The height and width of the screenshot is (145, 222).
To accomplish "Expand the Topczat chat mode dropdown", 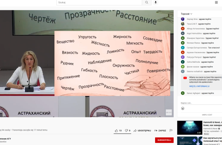I will (x=187, y=14).
